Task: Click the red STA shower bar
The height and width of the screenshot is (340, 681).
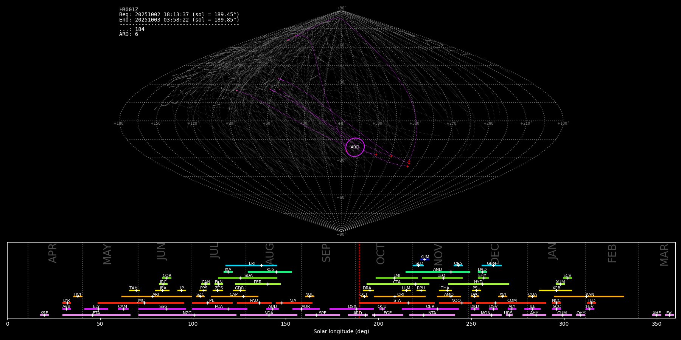Action: [x=396, y=303]
